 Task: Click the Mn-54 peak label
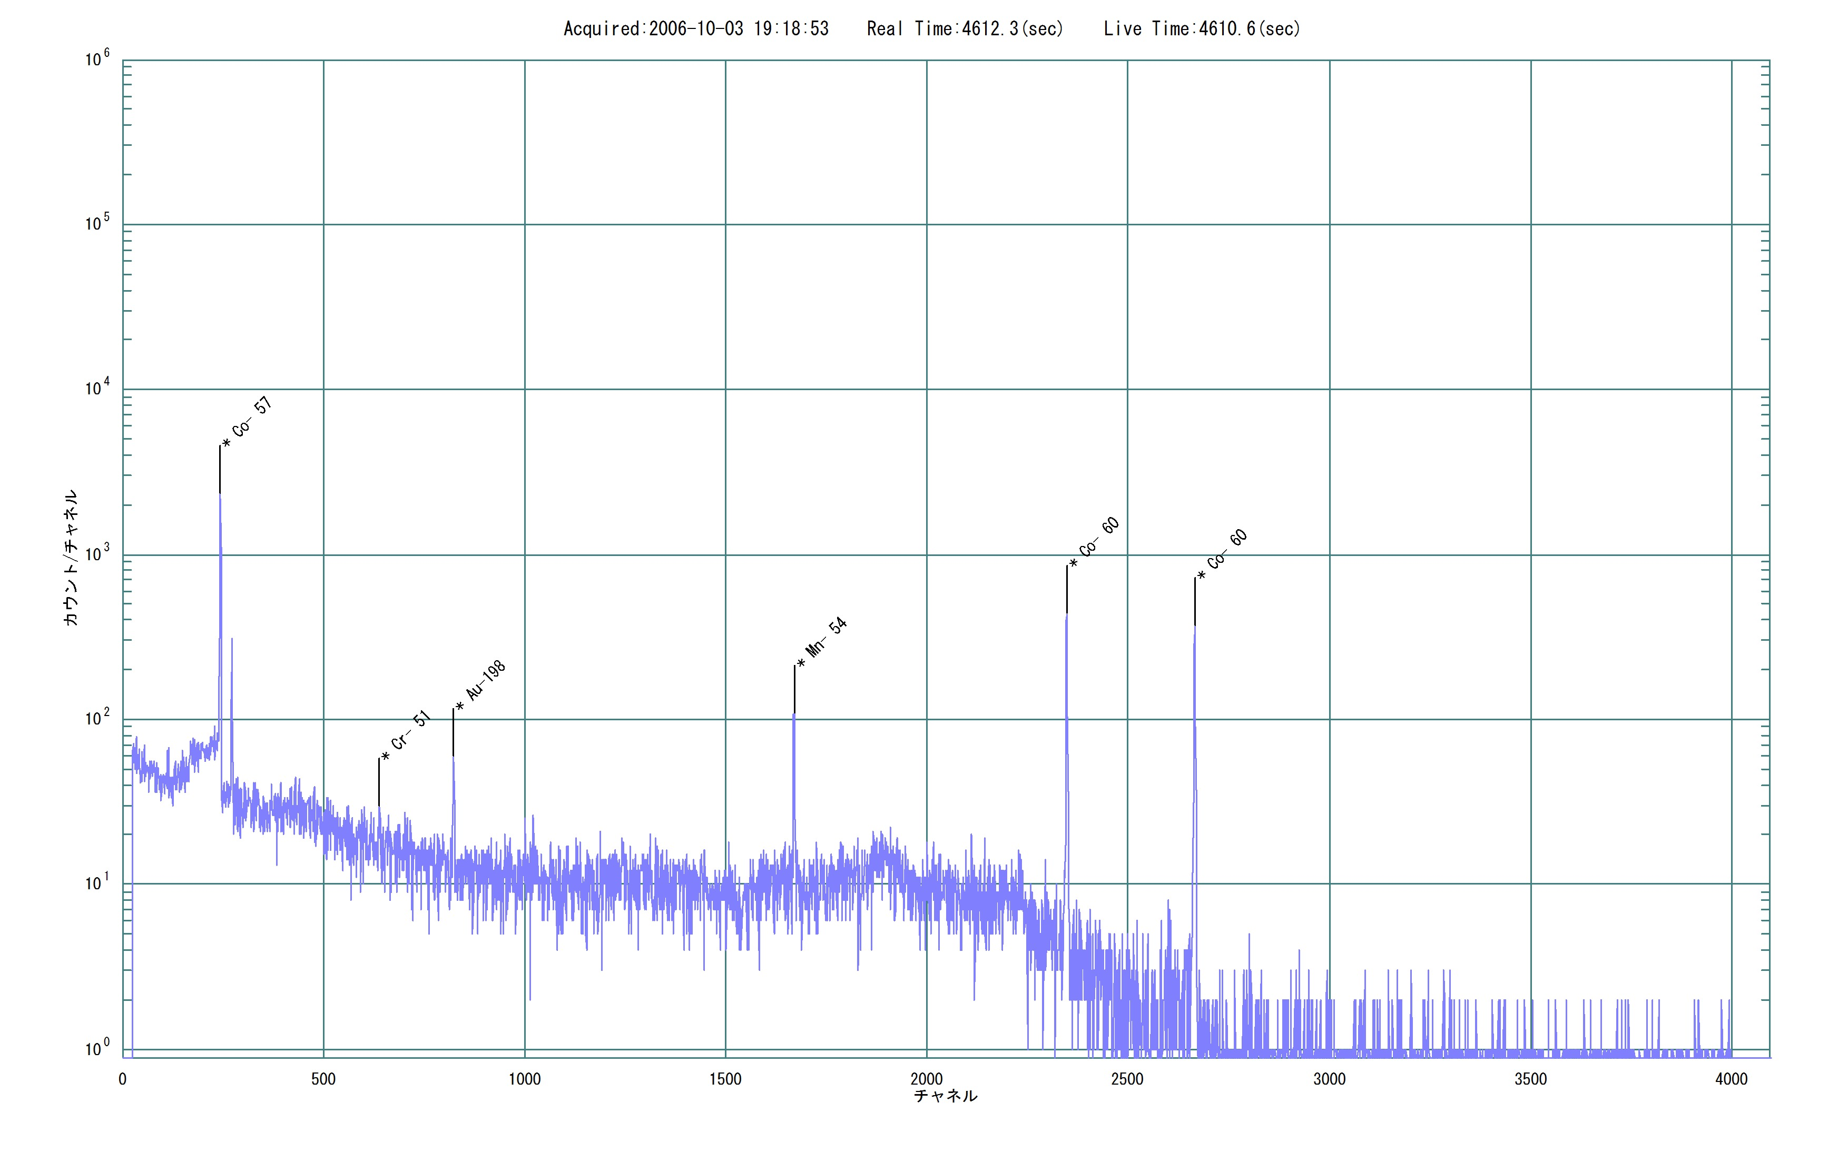click(823, 641)
